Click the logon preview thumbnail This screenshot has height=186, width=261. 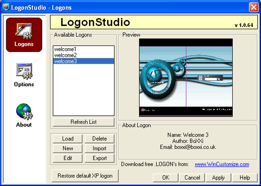[186, 78]
